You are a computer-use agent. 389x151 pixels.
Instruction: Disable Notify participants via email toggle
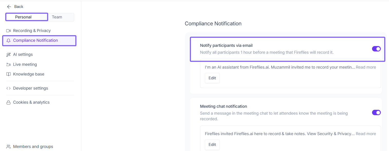[376, 49]
